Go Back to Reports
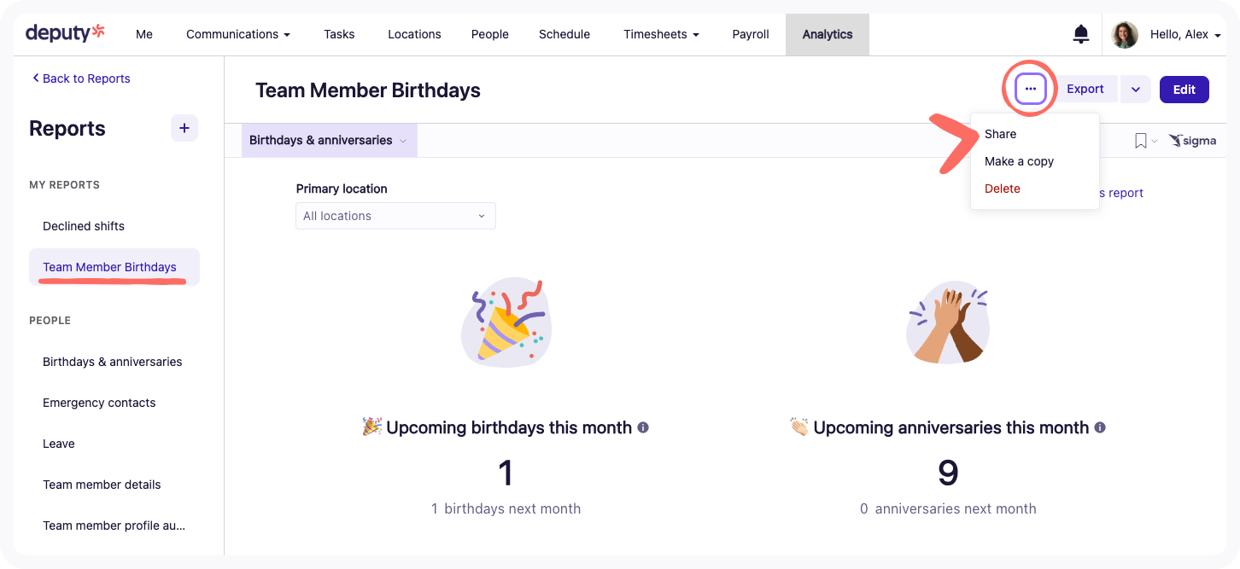The image size is (1240, 569). pos(81,78)
